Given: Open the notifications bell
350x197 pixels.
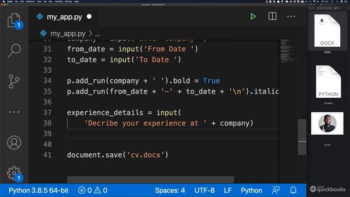Looking at the screenshot, I should (293, 190).
